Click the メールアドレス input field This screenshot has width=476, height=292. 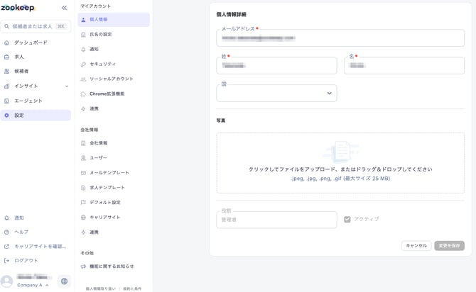coord(340,38)
